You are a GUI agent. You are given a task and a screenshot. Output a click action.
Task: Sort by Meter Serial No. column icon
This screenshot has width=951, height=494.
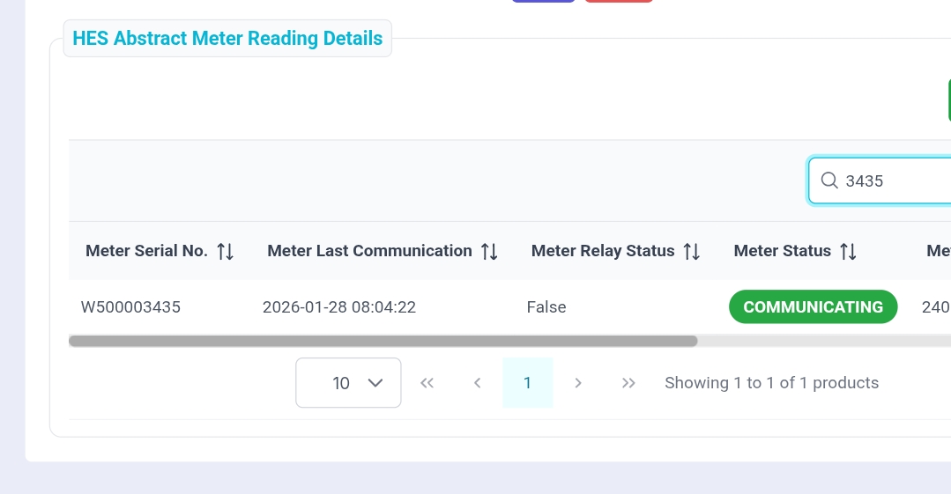click(225, 251)
